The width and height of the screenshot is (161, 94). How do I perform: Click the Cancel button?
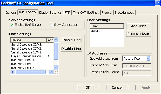point(117,88)
